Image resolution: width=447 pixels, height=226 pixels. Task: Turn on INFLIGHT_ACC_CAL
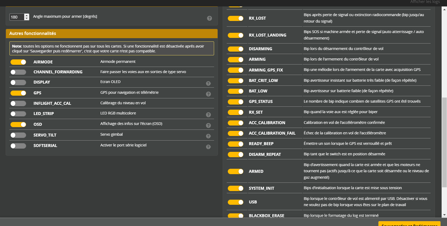pos(18,103)
